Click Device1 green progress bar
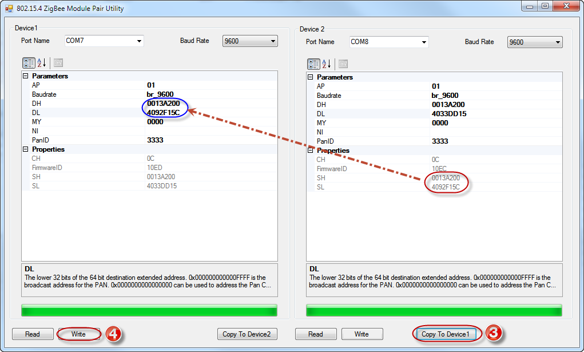Viewport: 584px width, 352px height. (149, 310)
